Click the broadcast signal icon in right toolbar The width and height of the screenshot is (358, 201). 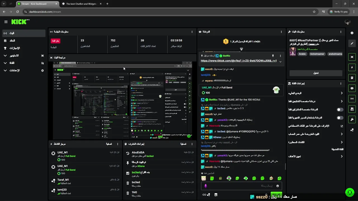click(x=352, y=99)
